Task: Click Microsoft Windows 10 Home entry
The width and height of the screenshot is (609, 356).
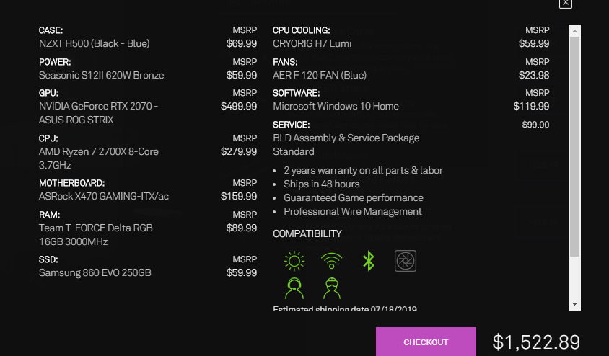Action: click(x=336, y=106)
